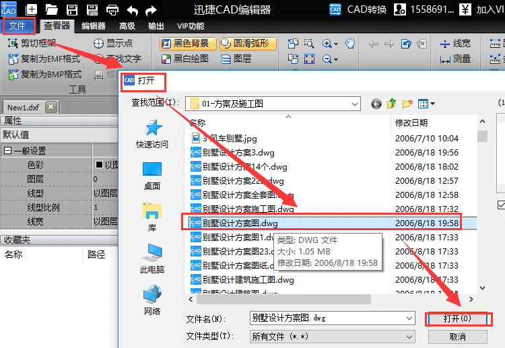Toggle the preview checkbox at dialog edge
This screenshot has width=505, height=348.
501,205
